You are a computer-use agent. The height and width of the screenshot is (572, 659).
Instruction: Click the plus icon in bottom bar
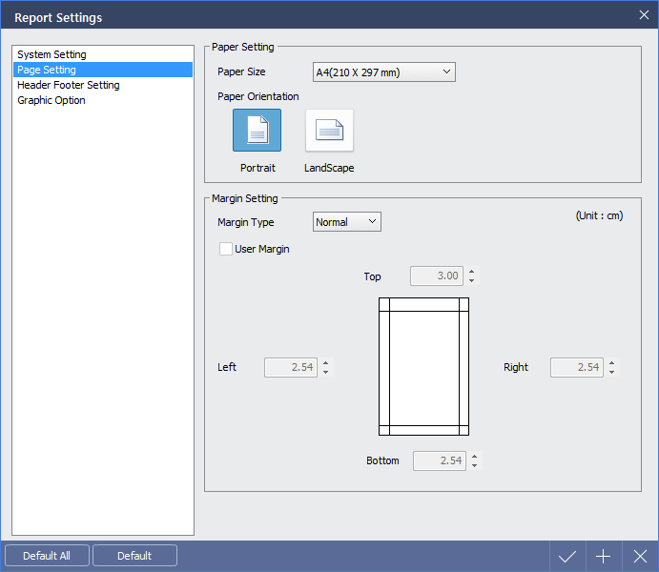click(604, 557)
